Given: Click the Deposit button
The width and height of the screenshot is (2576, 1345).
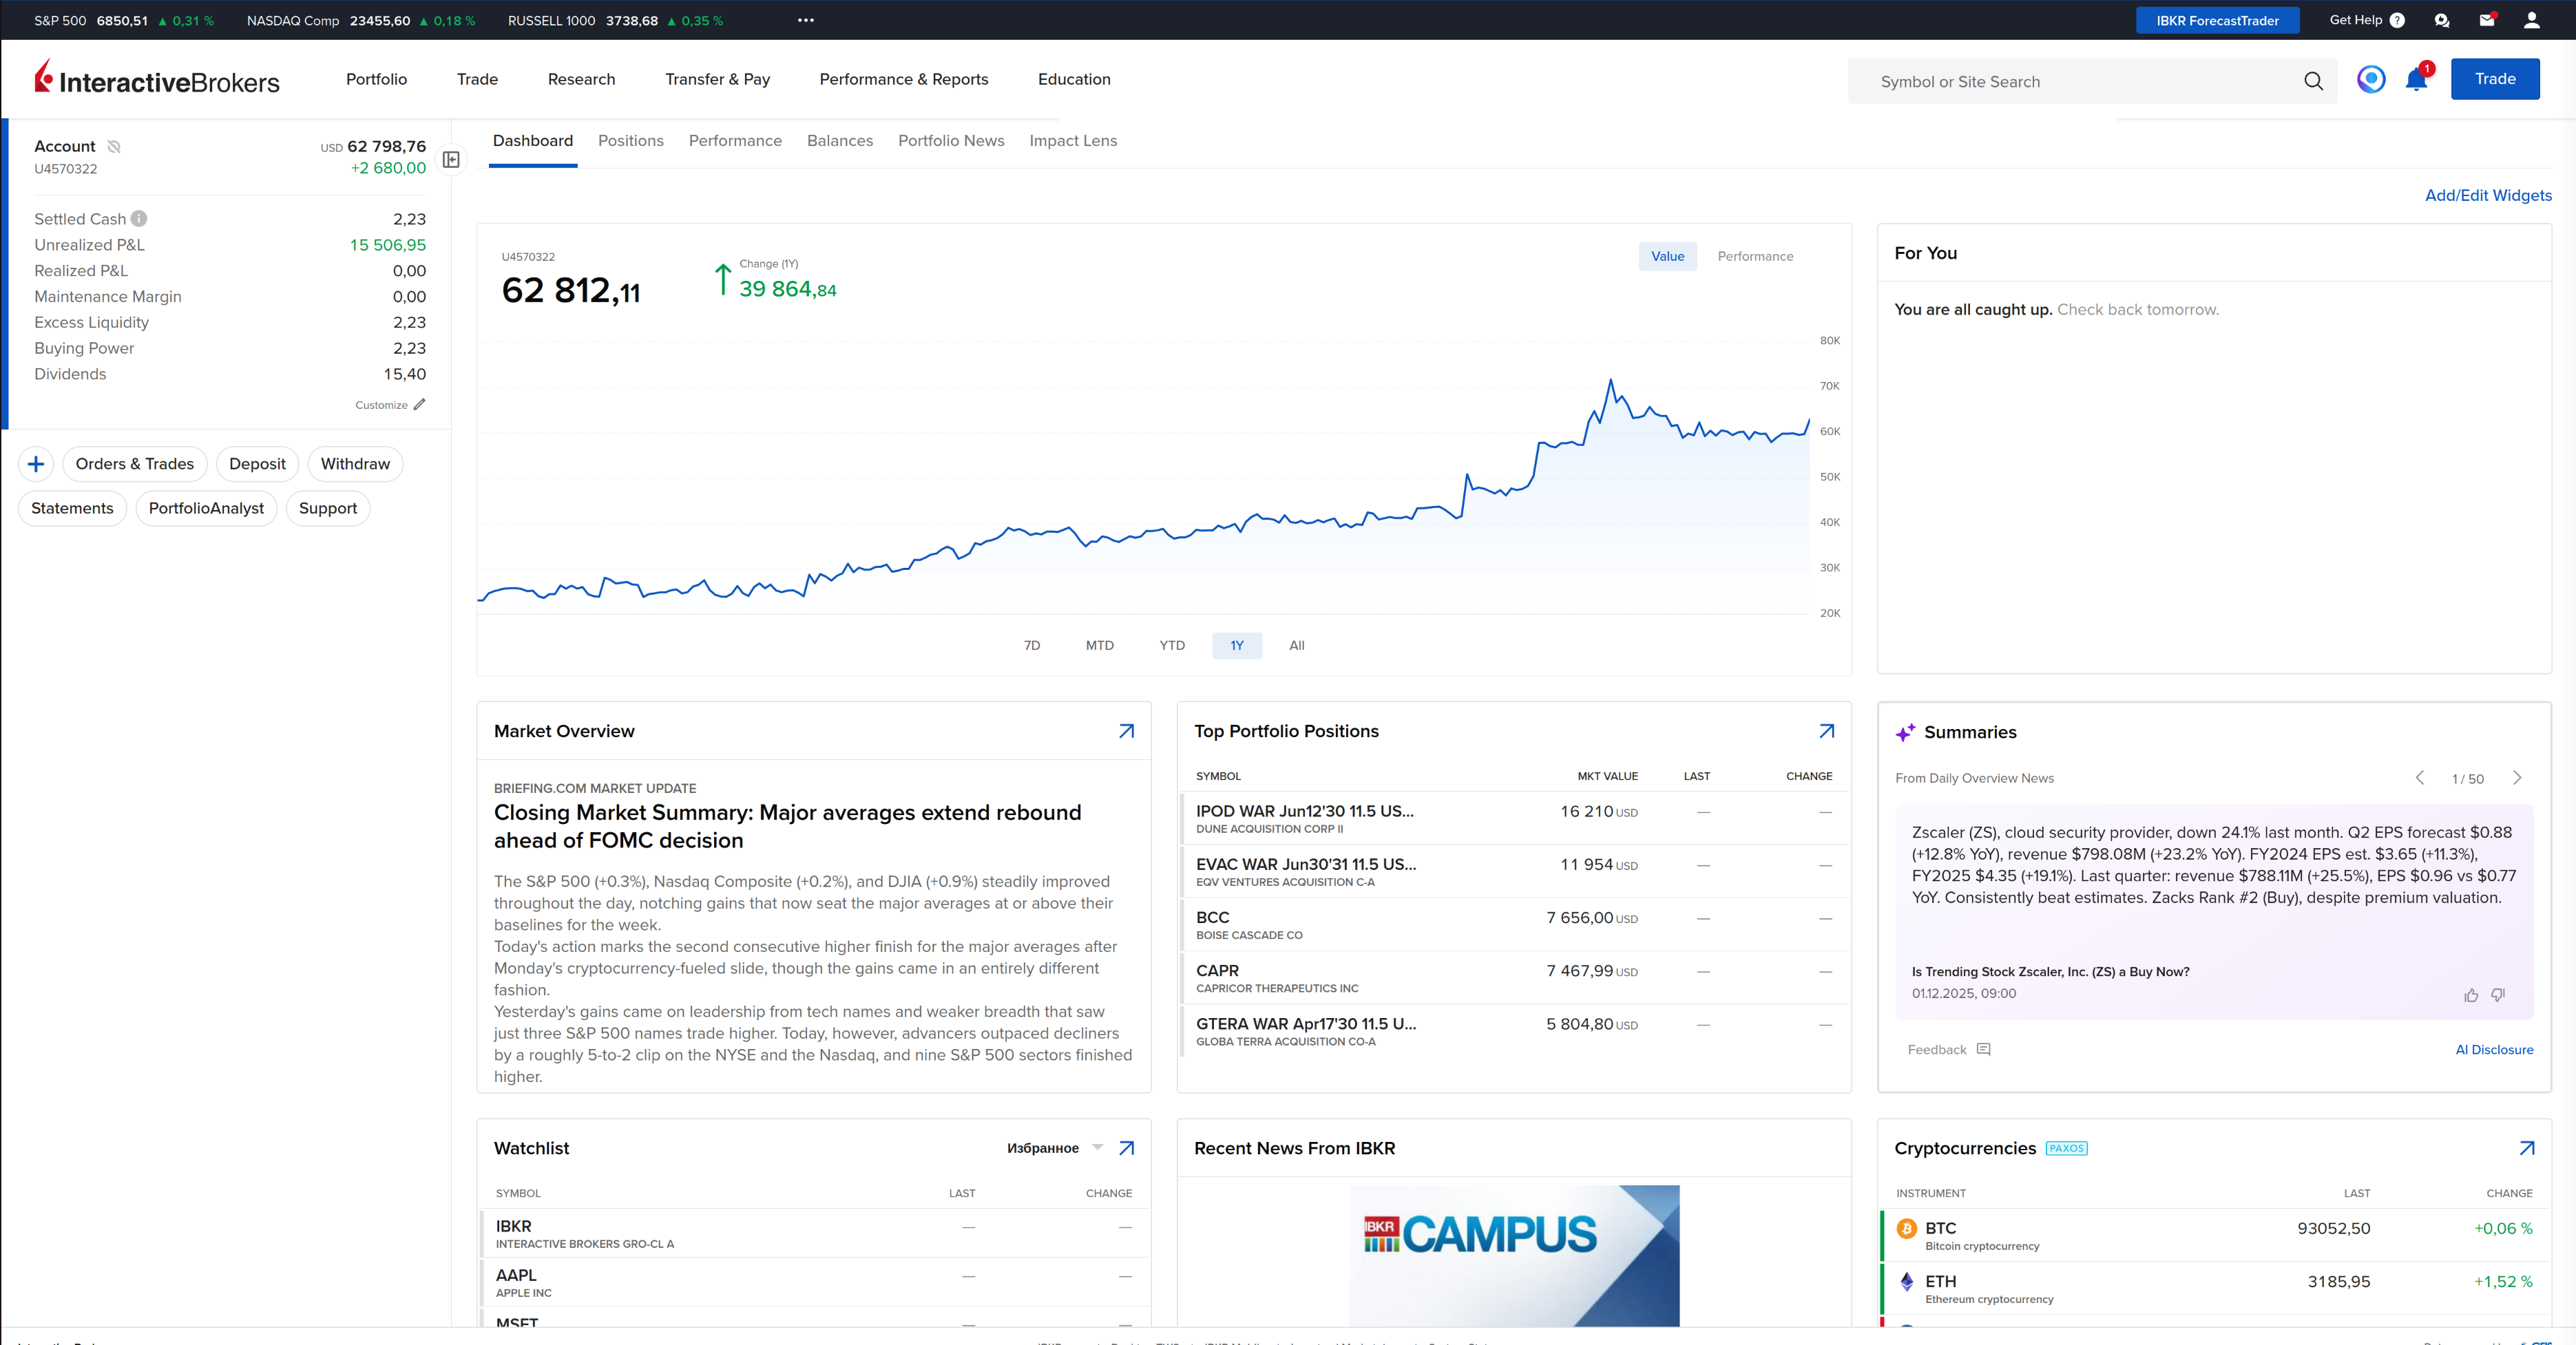Looking at the screenshot, I should tap(257, 464).
